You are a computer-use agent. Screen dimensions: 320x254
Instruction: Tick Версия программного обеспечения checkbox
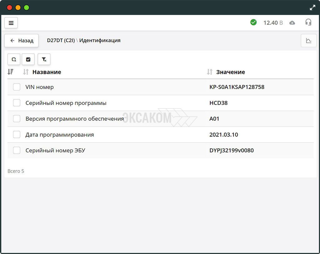(x=17, y=119)
